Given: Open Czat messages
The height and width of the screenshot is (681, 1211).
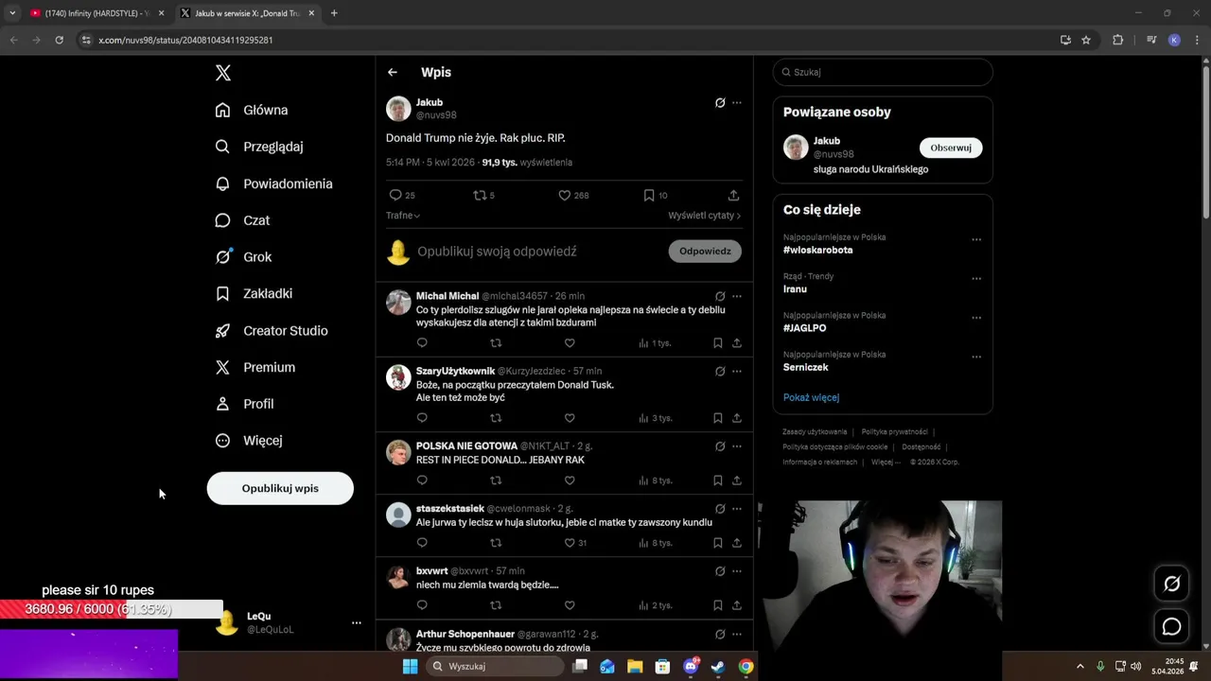Looking at the screenshot, I should 242,220.
